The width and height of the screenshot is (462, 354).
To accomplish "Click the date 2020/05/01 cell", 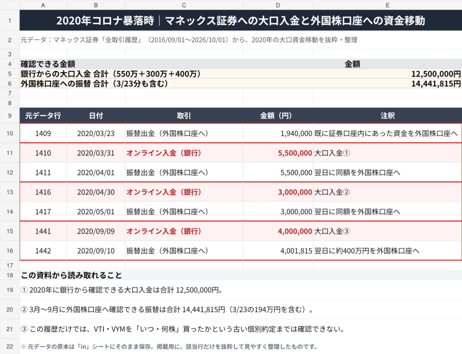I will [96, 211].
